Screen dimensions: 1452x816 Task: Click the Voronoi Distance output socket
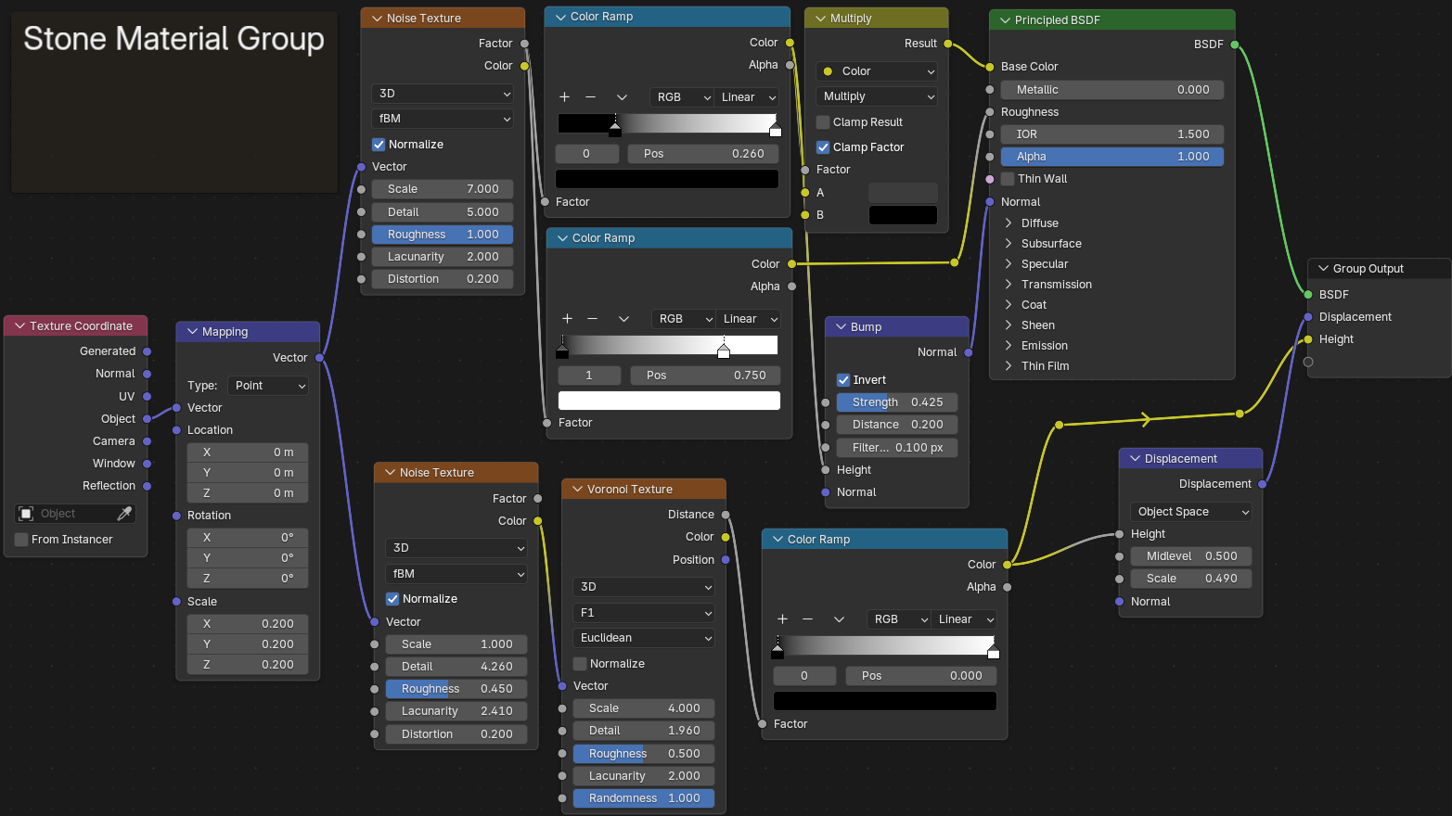[726, 515]
